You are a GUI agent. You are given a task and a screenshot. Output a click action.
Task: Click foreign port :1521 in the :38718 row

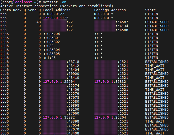click(x=123, y=62)
